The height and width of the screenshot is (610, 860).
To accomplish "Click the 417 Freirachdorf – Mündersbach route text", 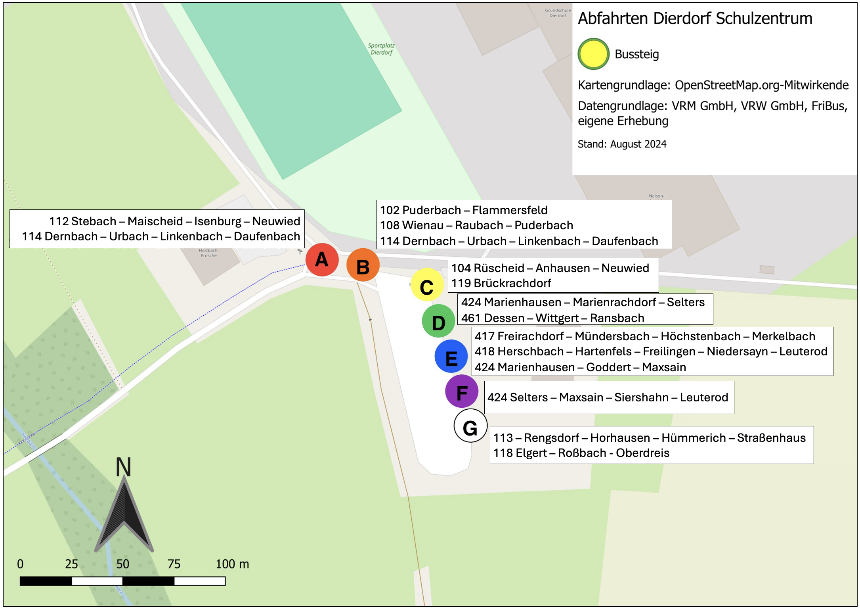I will coord(644,336).
